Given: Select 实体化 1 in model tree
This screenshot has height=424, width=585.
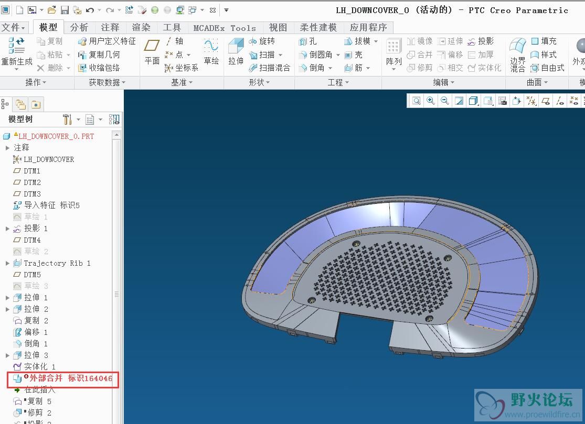Looking at the screenshot, I should pos(34,367).
